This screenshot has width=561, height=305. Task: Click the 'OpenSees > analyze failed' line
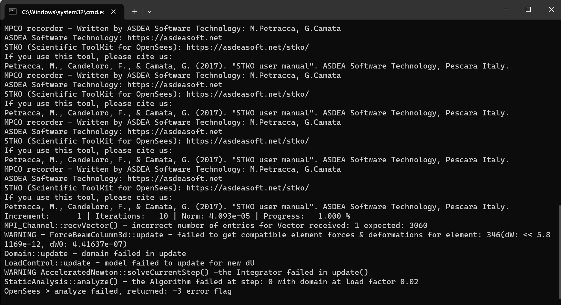(x=118, y=291)
